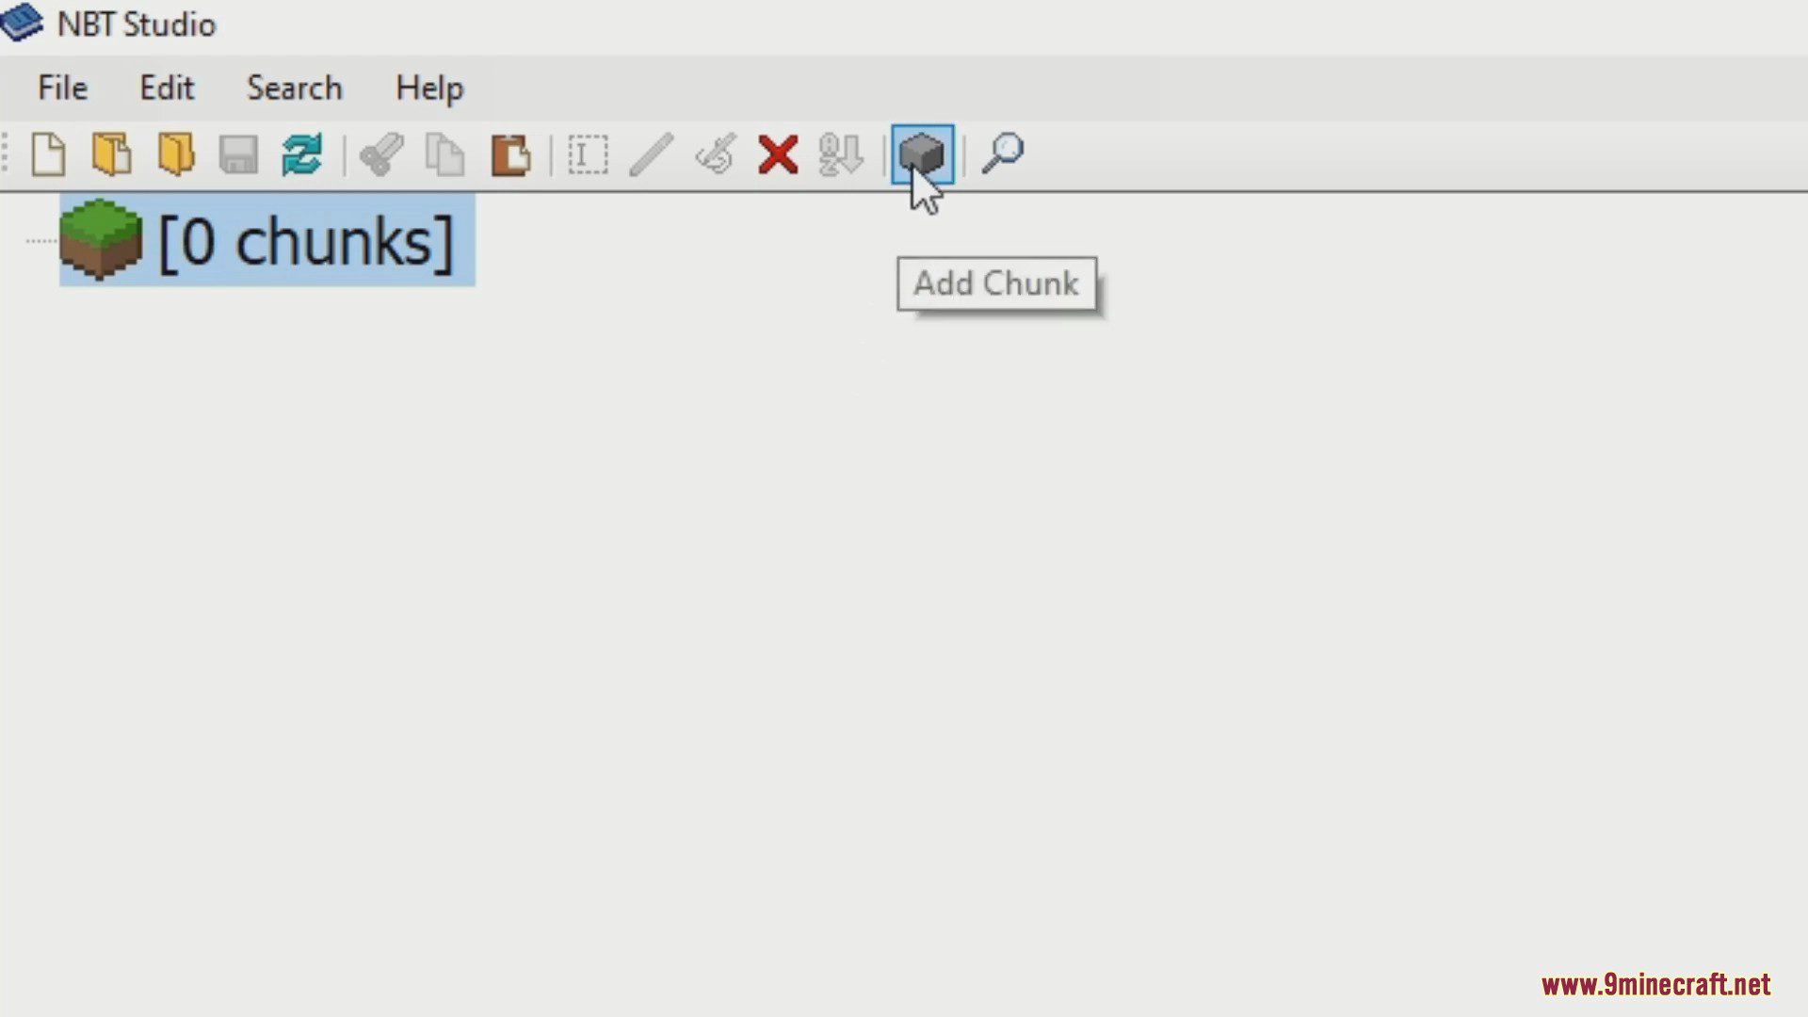Click the Cut scissors icon
The height and width of the screenshot is (1017, 1808).
pos(381,154)
